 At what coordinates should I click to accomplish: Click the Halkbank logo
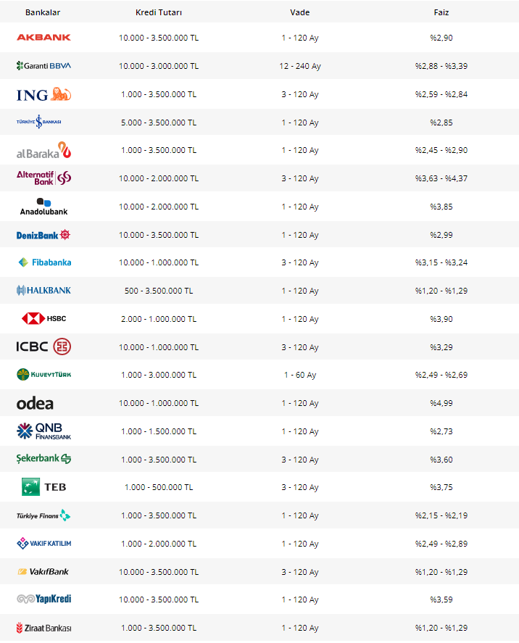pos(43,291)
